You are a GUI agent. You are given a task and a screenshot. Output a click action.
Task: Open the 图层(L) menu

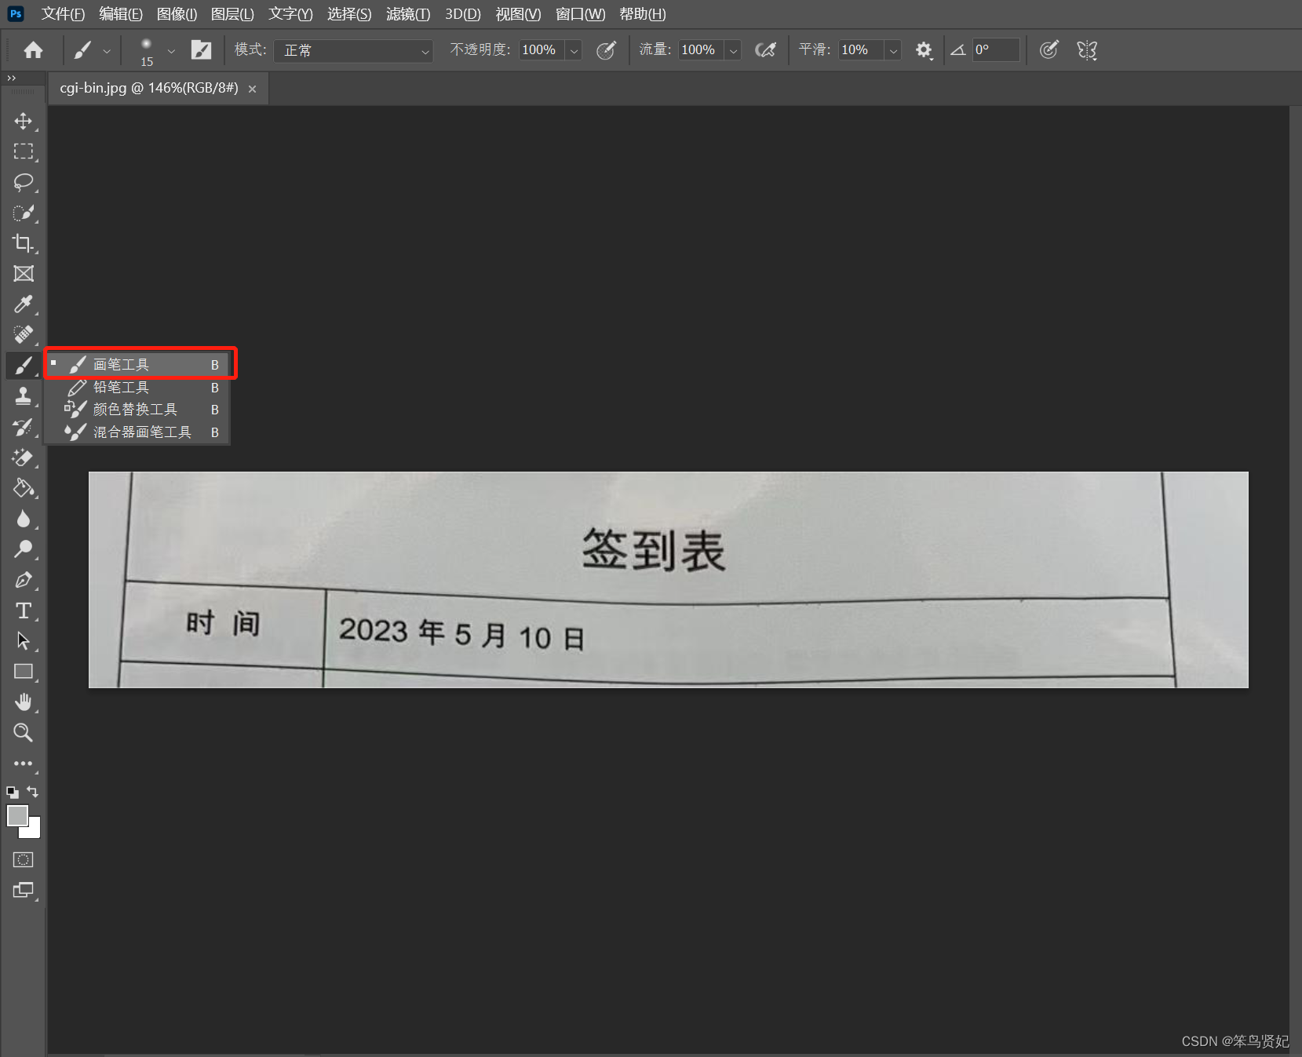[x=232, y=14]
